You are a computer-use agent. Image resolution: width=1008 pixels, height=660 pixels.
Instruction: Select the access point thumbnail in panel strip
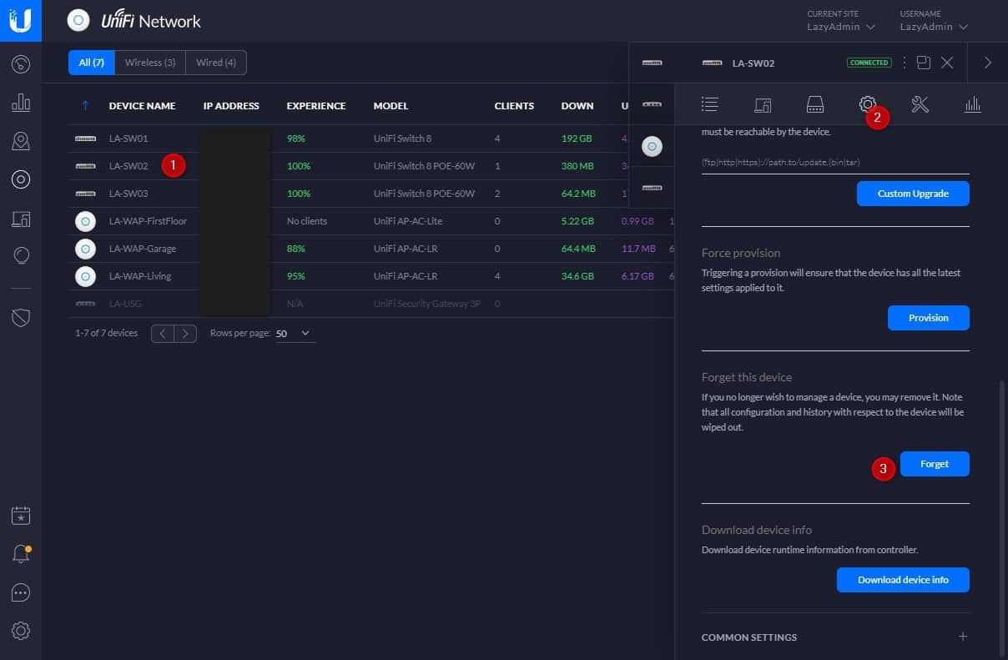(x=653, y=147)
